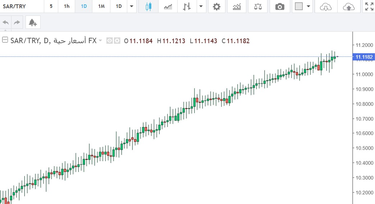Click the compare symbols scales icon
Viewport: 375px width, 204px height.
pos(258,6)
